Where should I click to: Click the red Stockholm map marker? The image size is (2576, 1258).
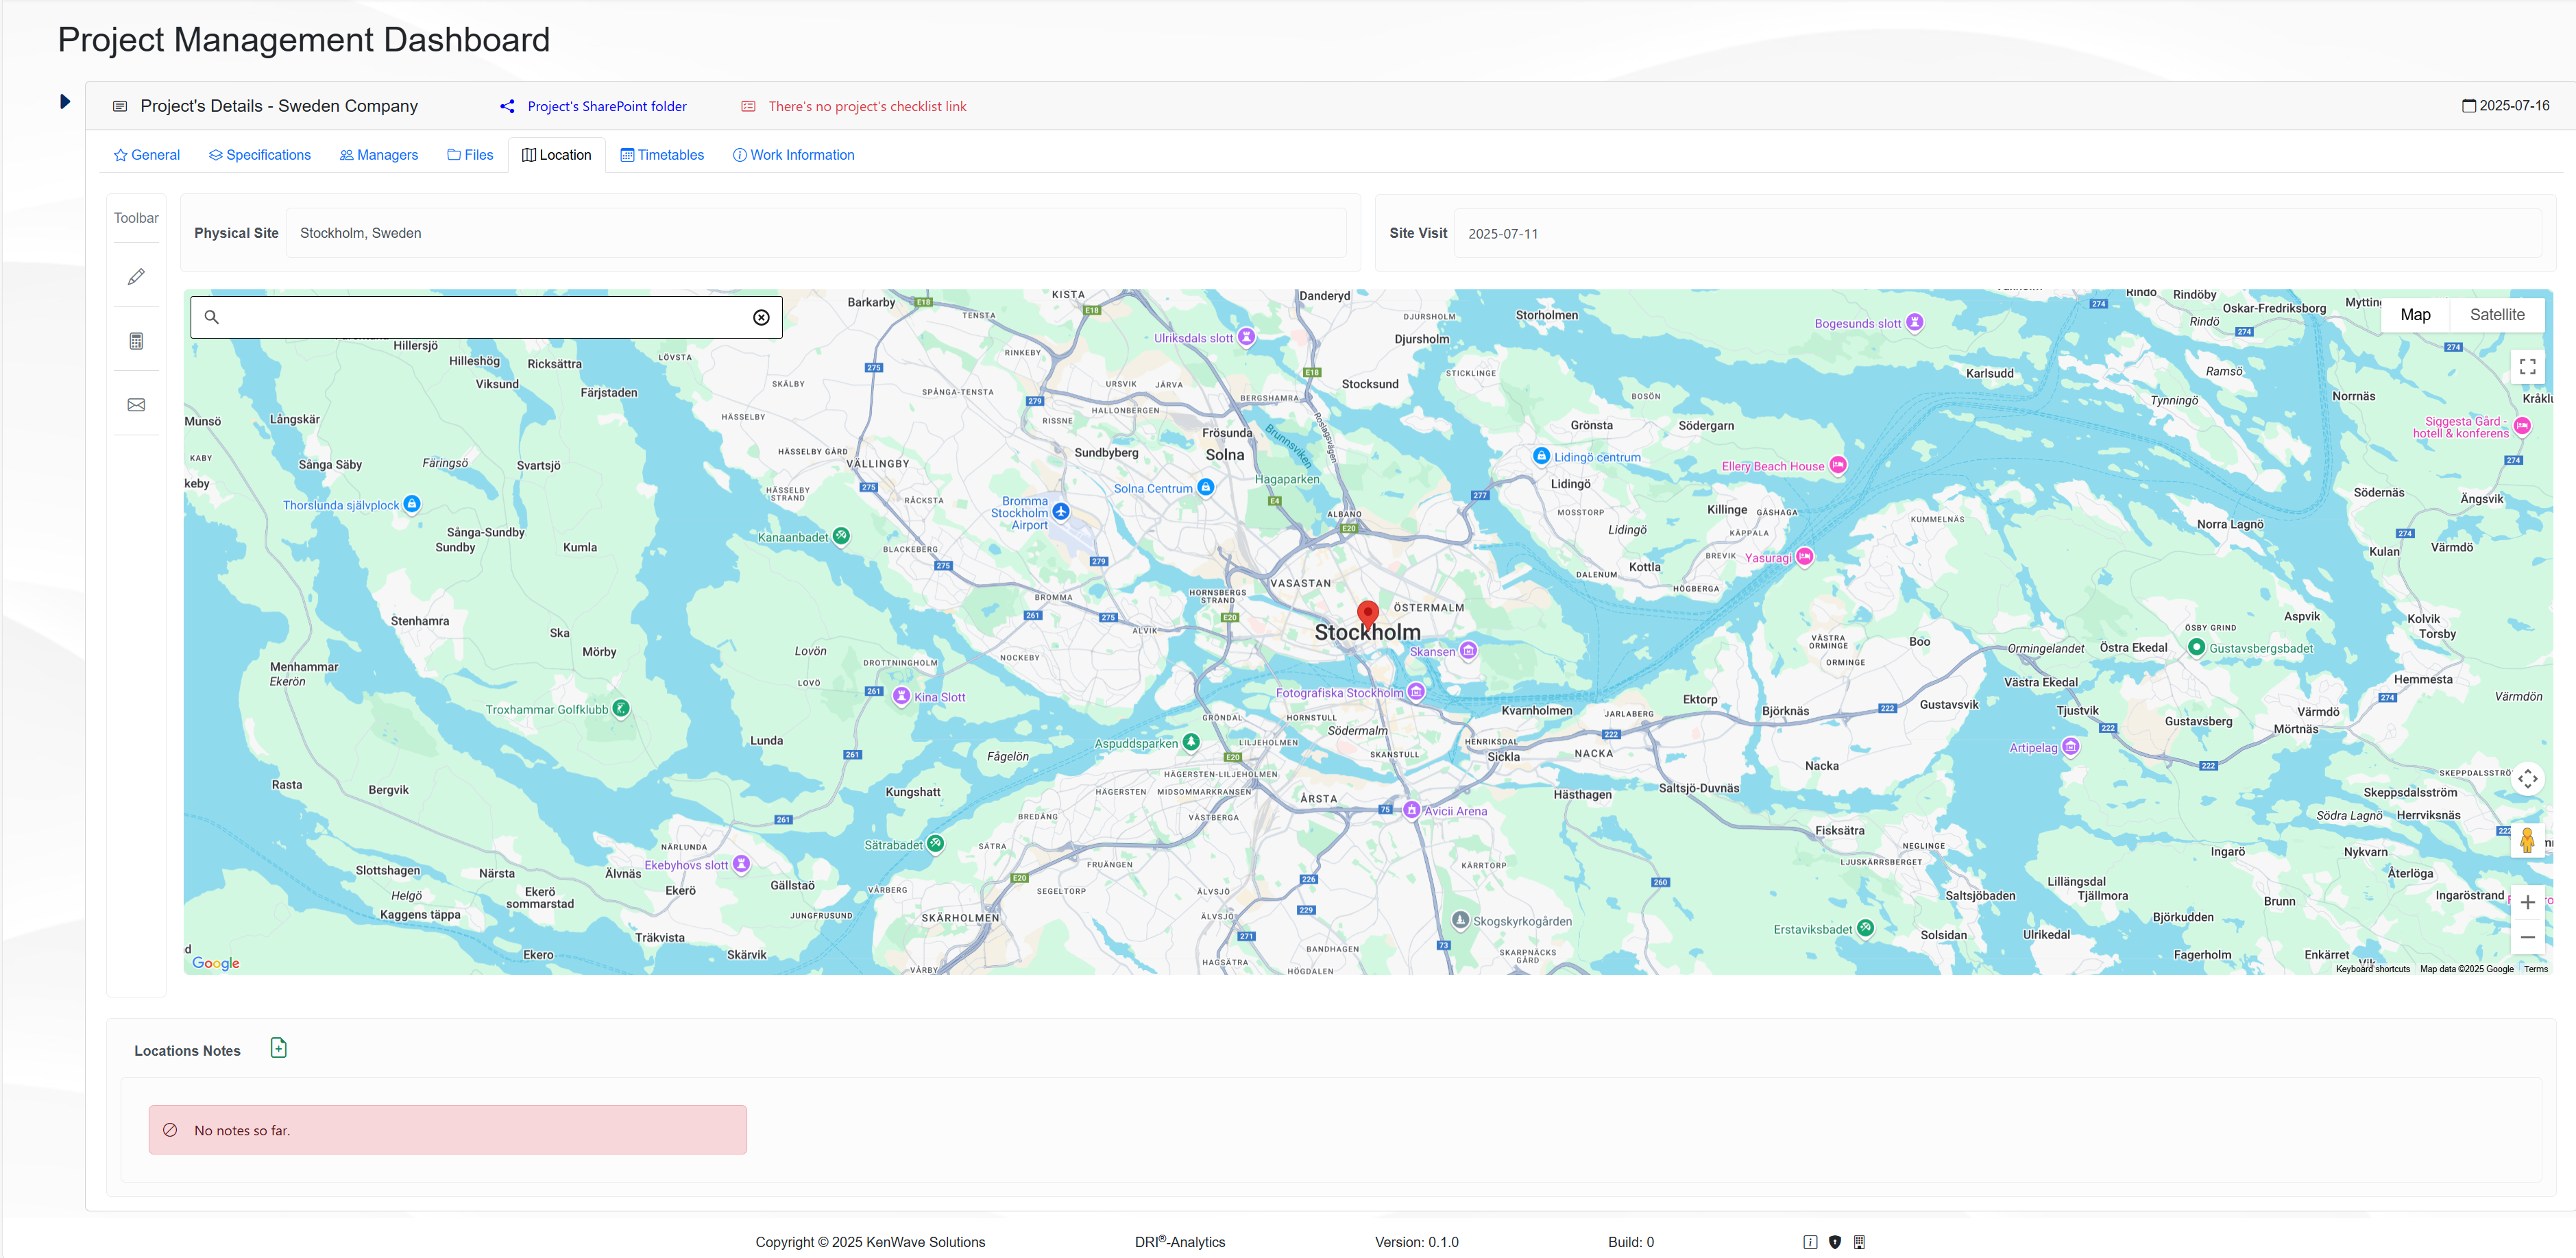pyautogui.click(x=1367, y=612)
